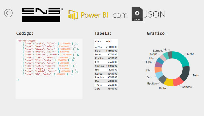This screenshot has width=204, height=116.
Task: Click the Theta chart label
Action: click(148, 62)
